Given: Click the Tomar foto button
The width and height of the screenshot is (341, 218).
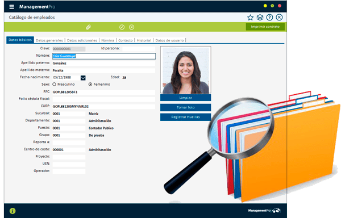Looking at the screenshot, I should tap(185, 107).
